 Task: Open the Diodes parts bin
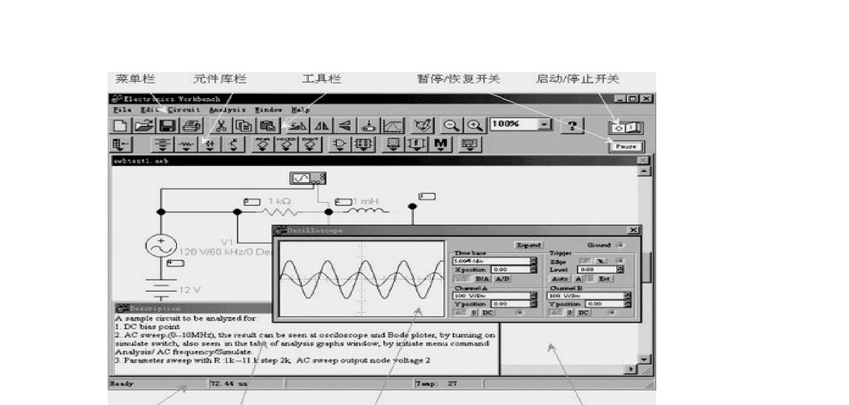210,145
